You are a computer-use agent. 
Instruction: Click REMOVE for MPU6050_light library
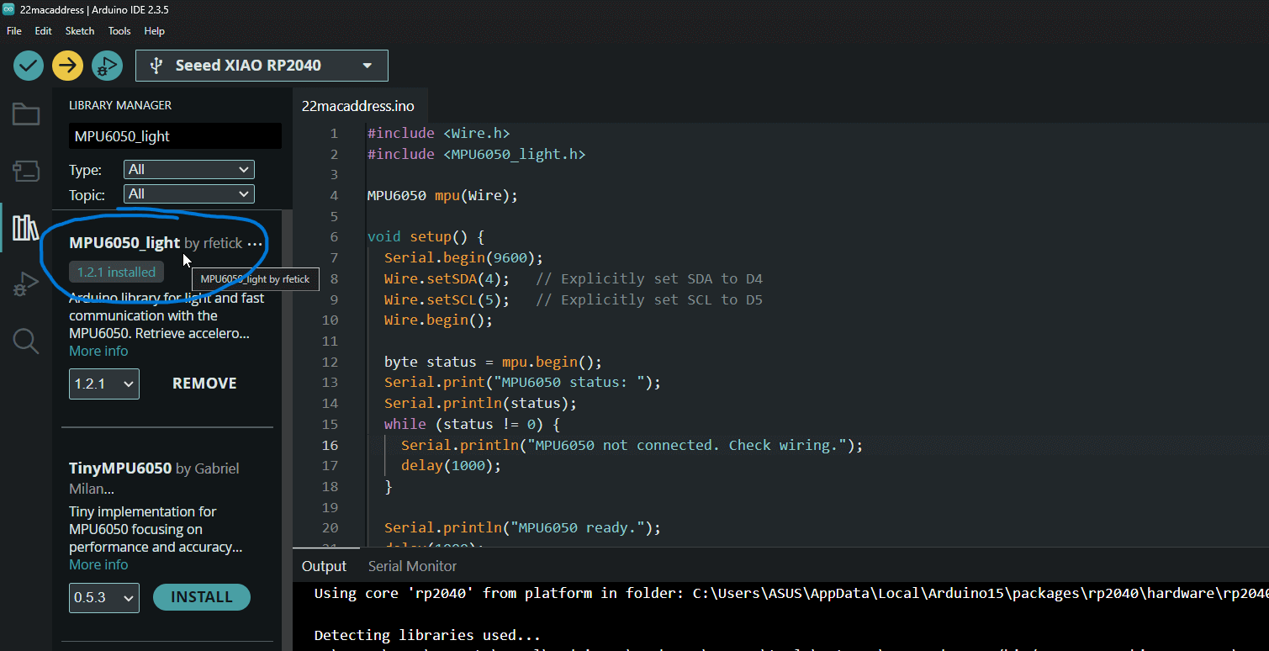pyautogui.click(x=204, y=384)
